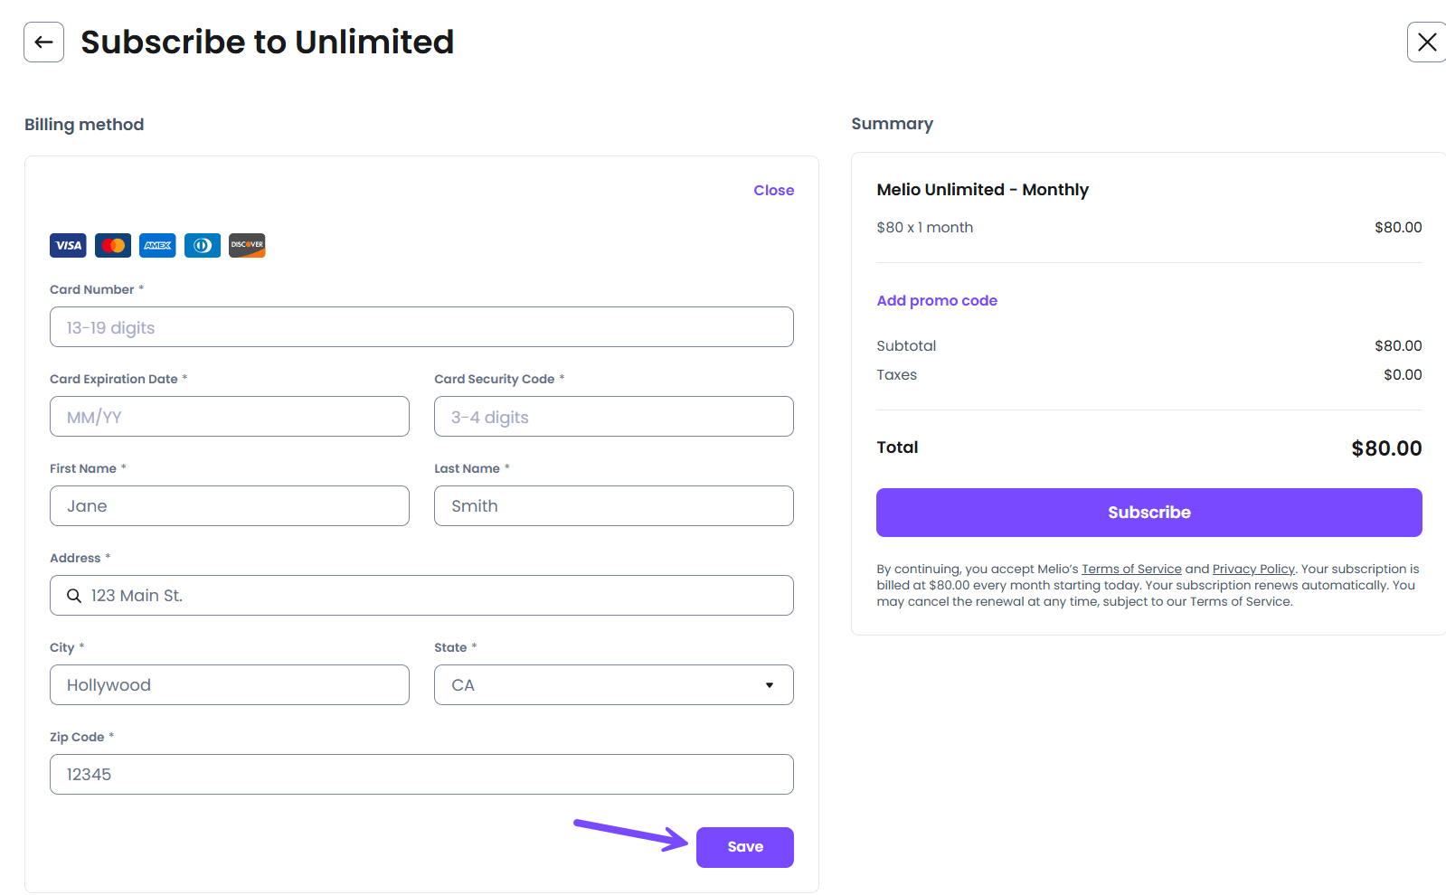
Task: Save the billing method details
Action: pyautogui.click(x=744, y=847)
